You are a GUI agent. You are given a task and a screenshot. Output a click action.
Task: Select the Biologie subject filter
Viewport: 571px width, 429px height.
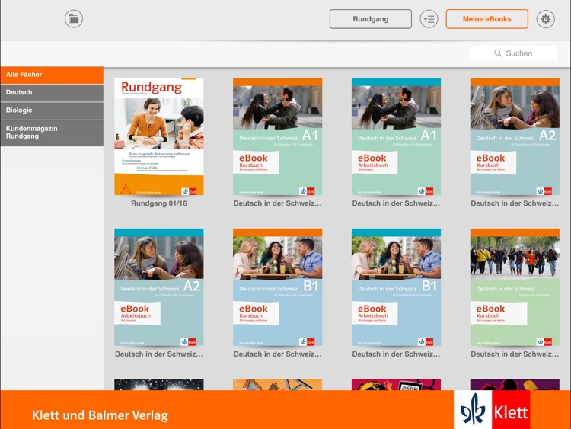(x=52, y=110)
